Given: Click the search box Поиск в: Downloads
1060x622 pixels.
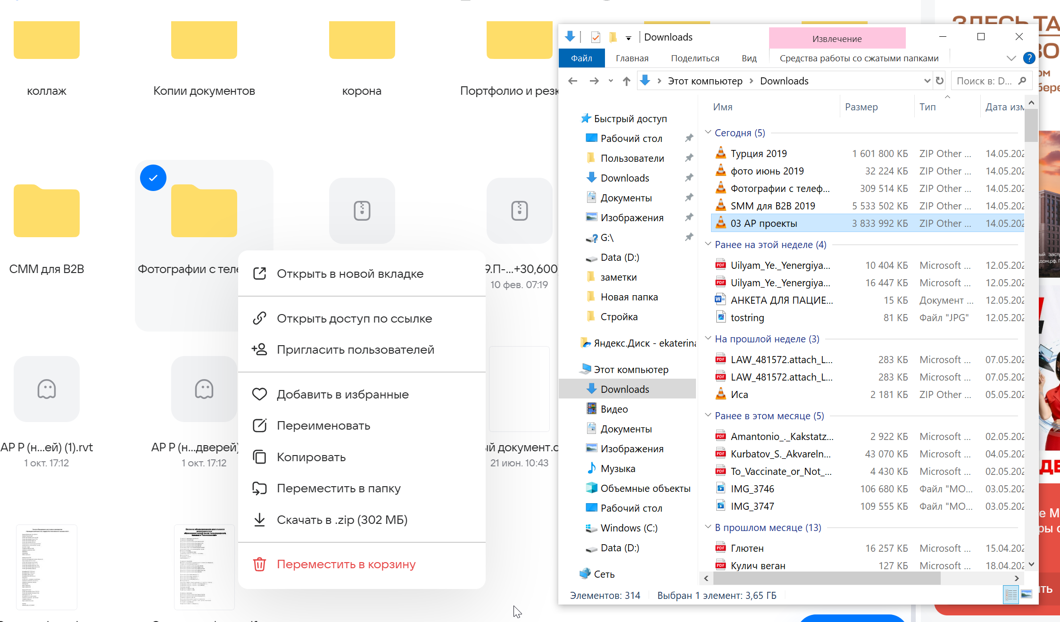Looking at the screenshot, I should pos(984,81).
